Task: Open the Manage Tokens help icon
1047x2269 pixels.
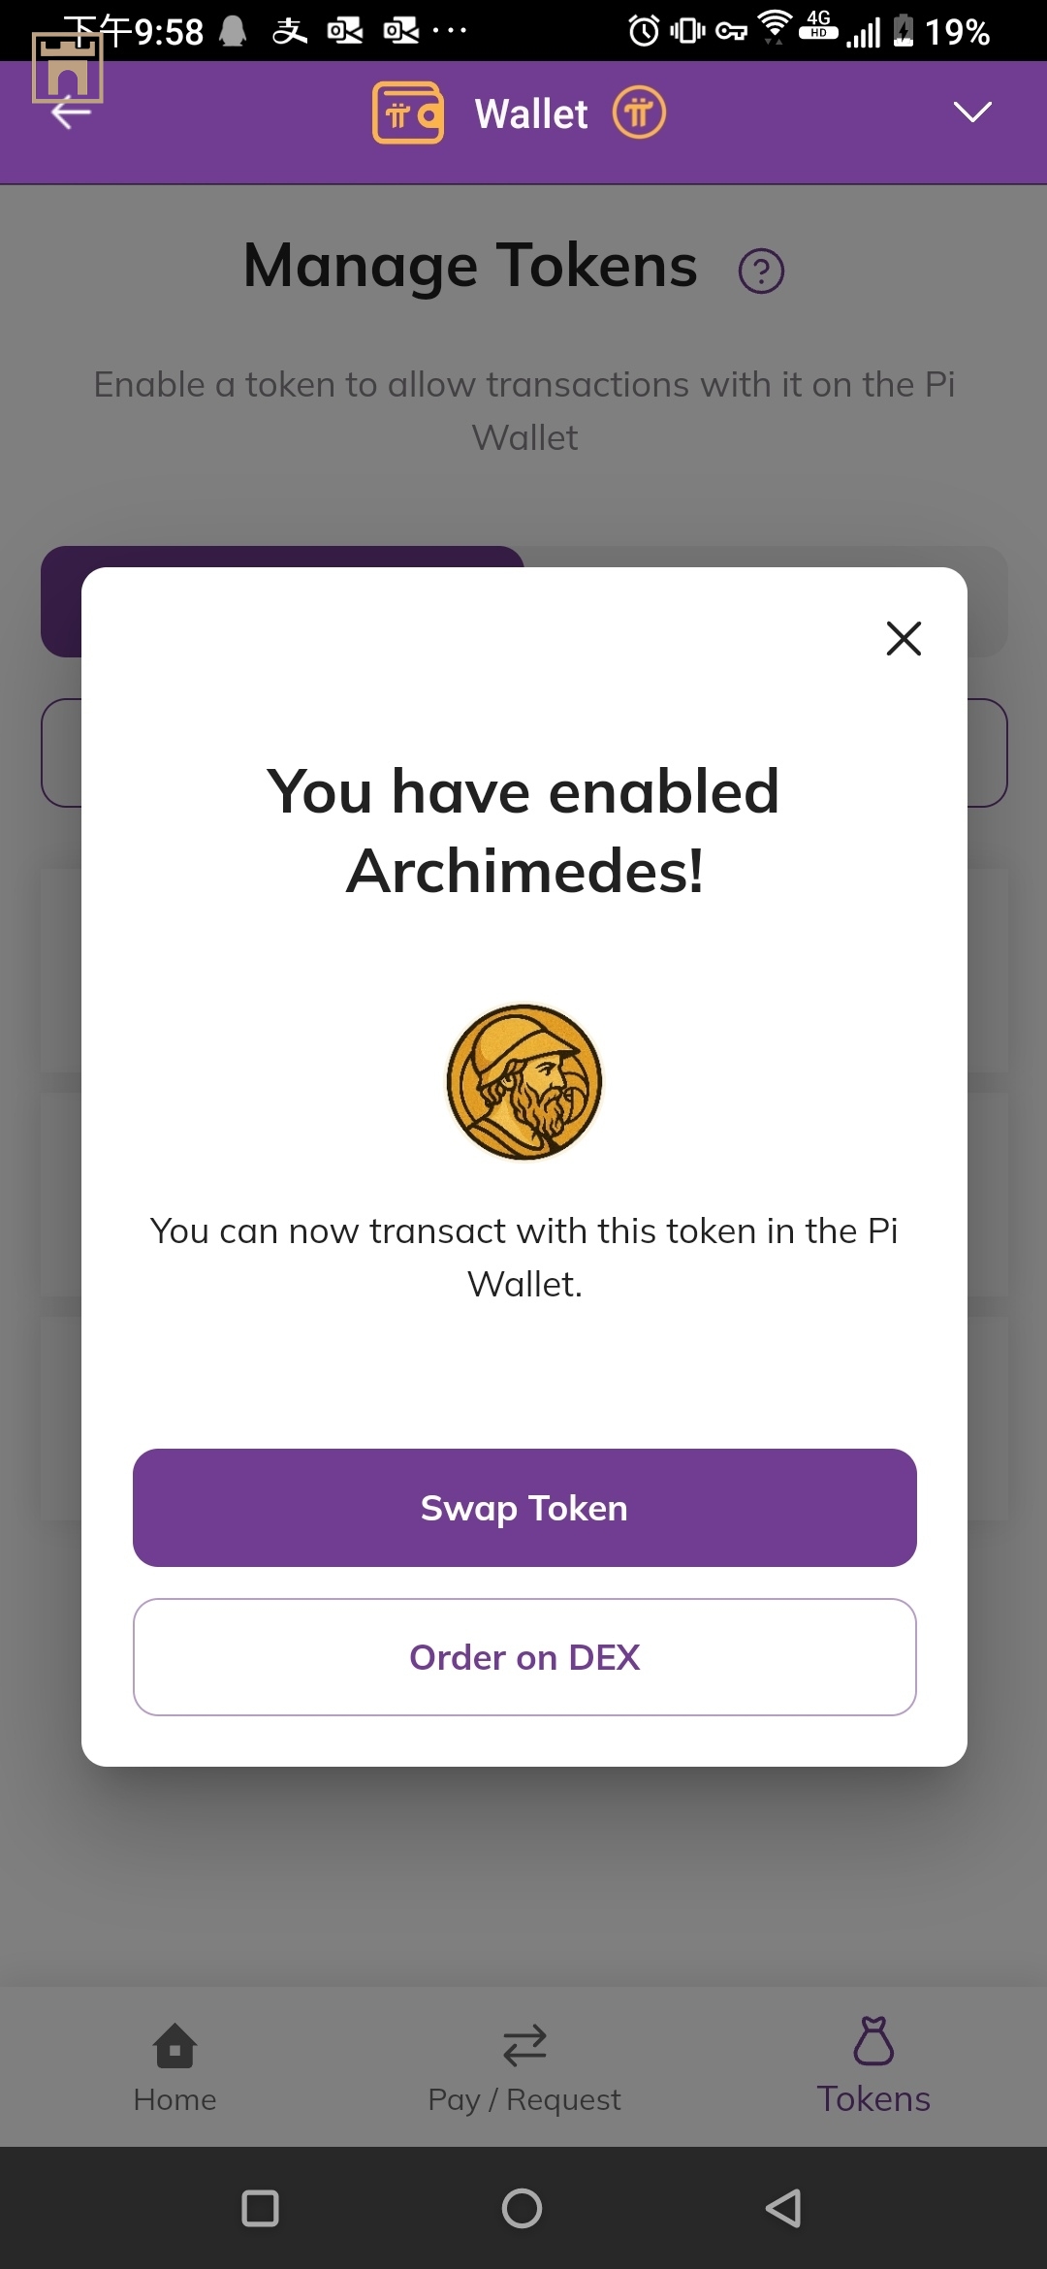Action: tap(761, 272)
